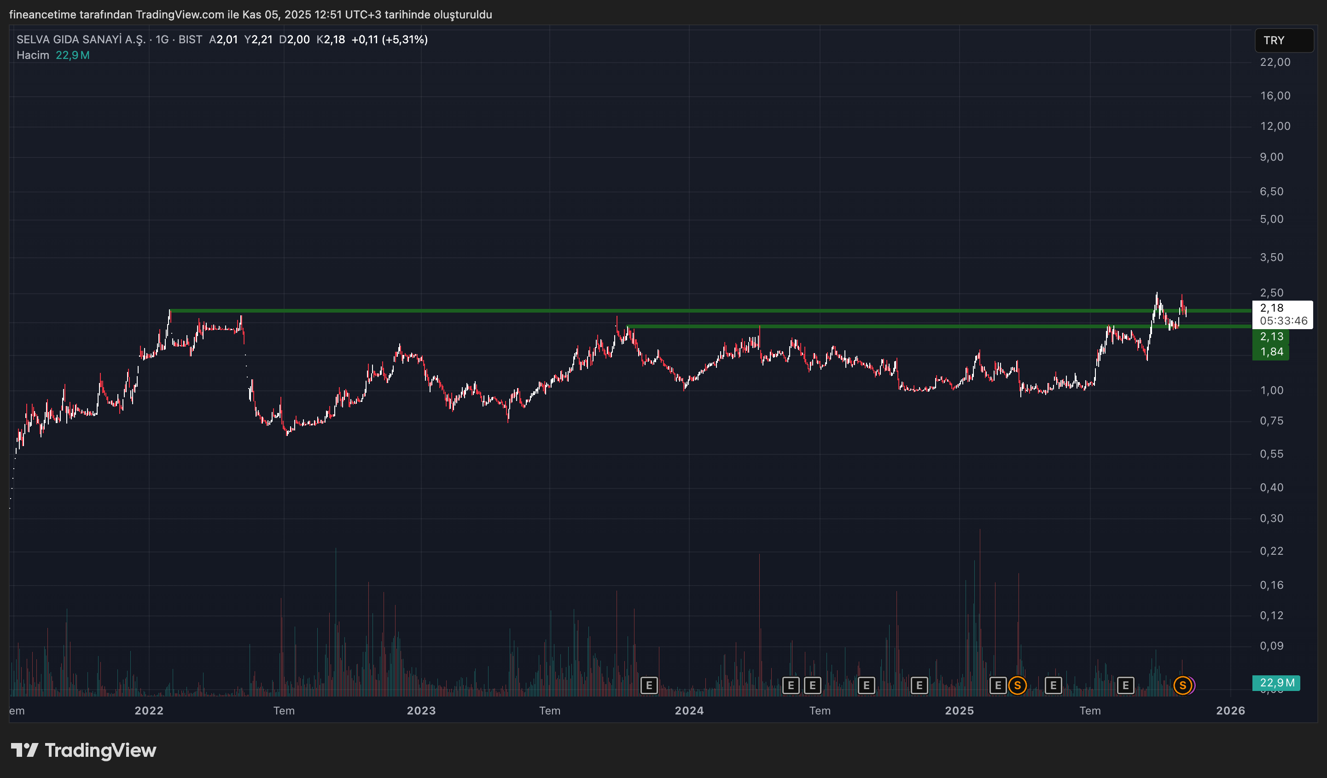The width and height of the screenshot is (1327, 778).
Task: Click the green 1,84 price level label
Action: coord(1271,352)
